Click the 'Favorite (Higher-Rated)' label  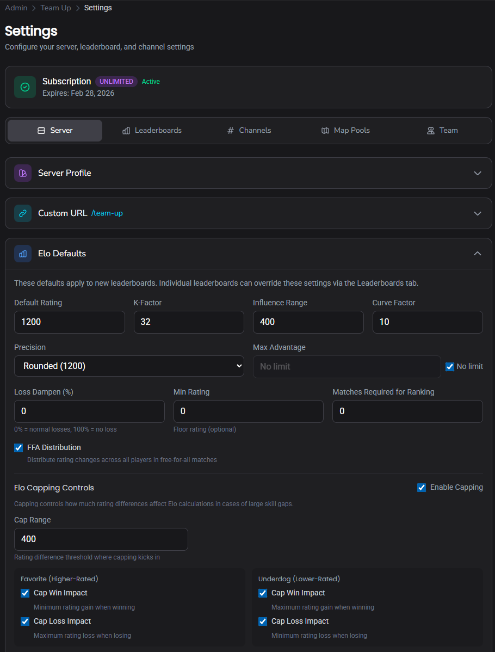point(59,579)
